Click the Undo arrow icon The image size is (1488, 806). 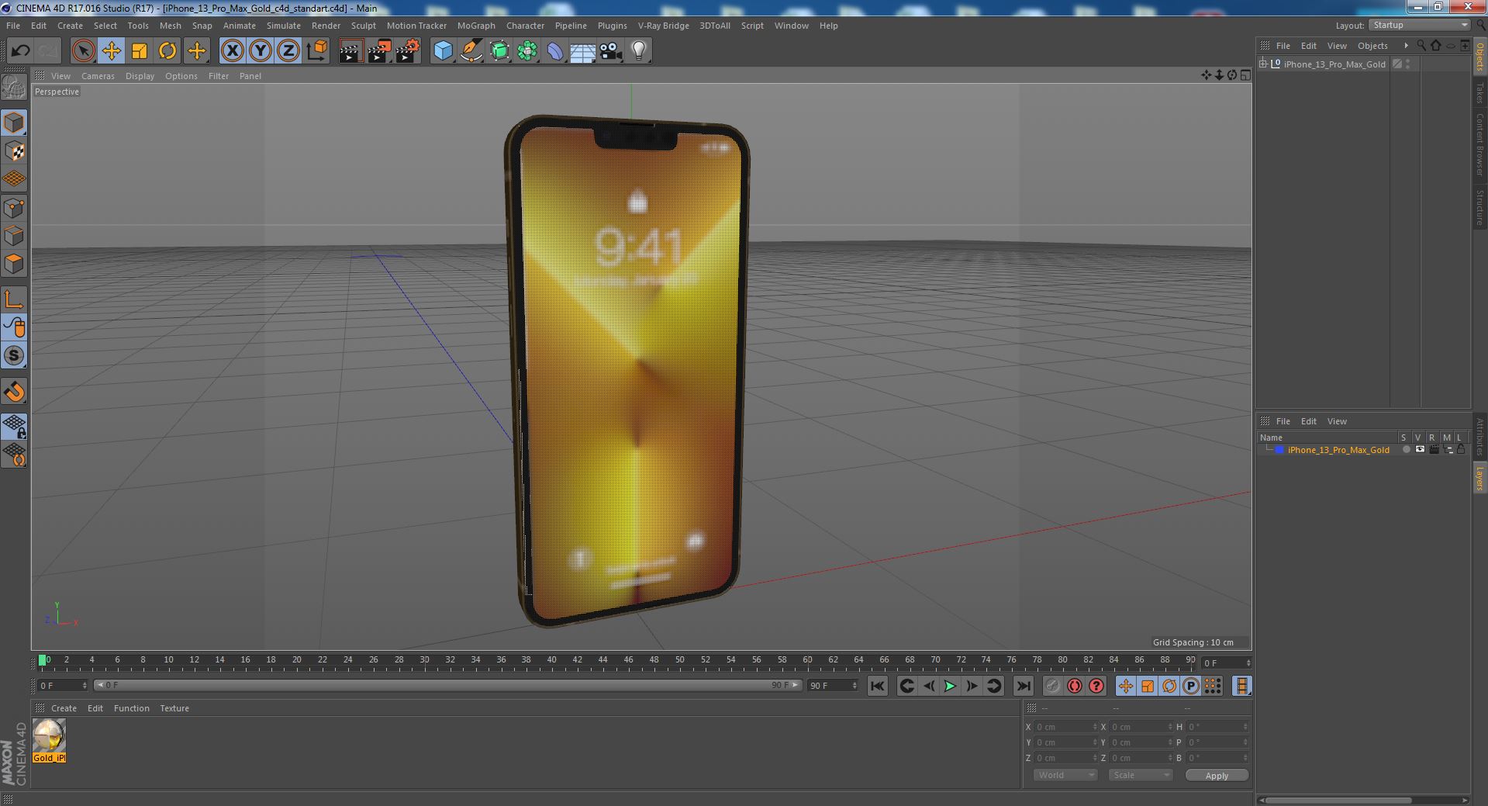click(x=20, y=51)
